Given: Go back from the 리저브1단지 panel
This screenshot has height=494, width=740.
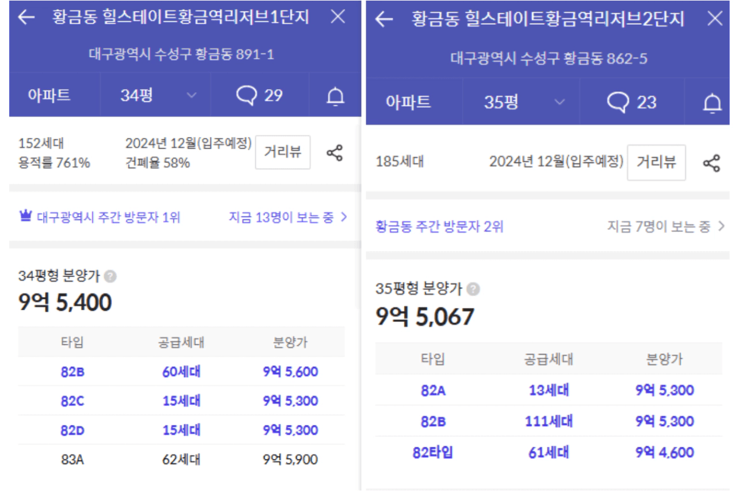Looking at the screenshot, I should coord(26,17).
